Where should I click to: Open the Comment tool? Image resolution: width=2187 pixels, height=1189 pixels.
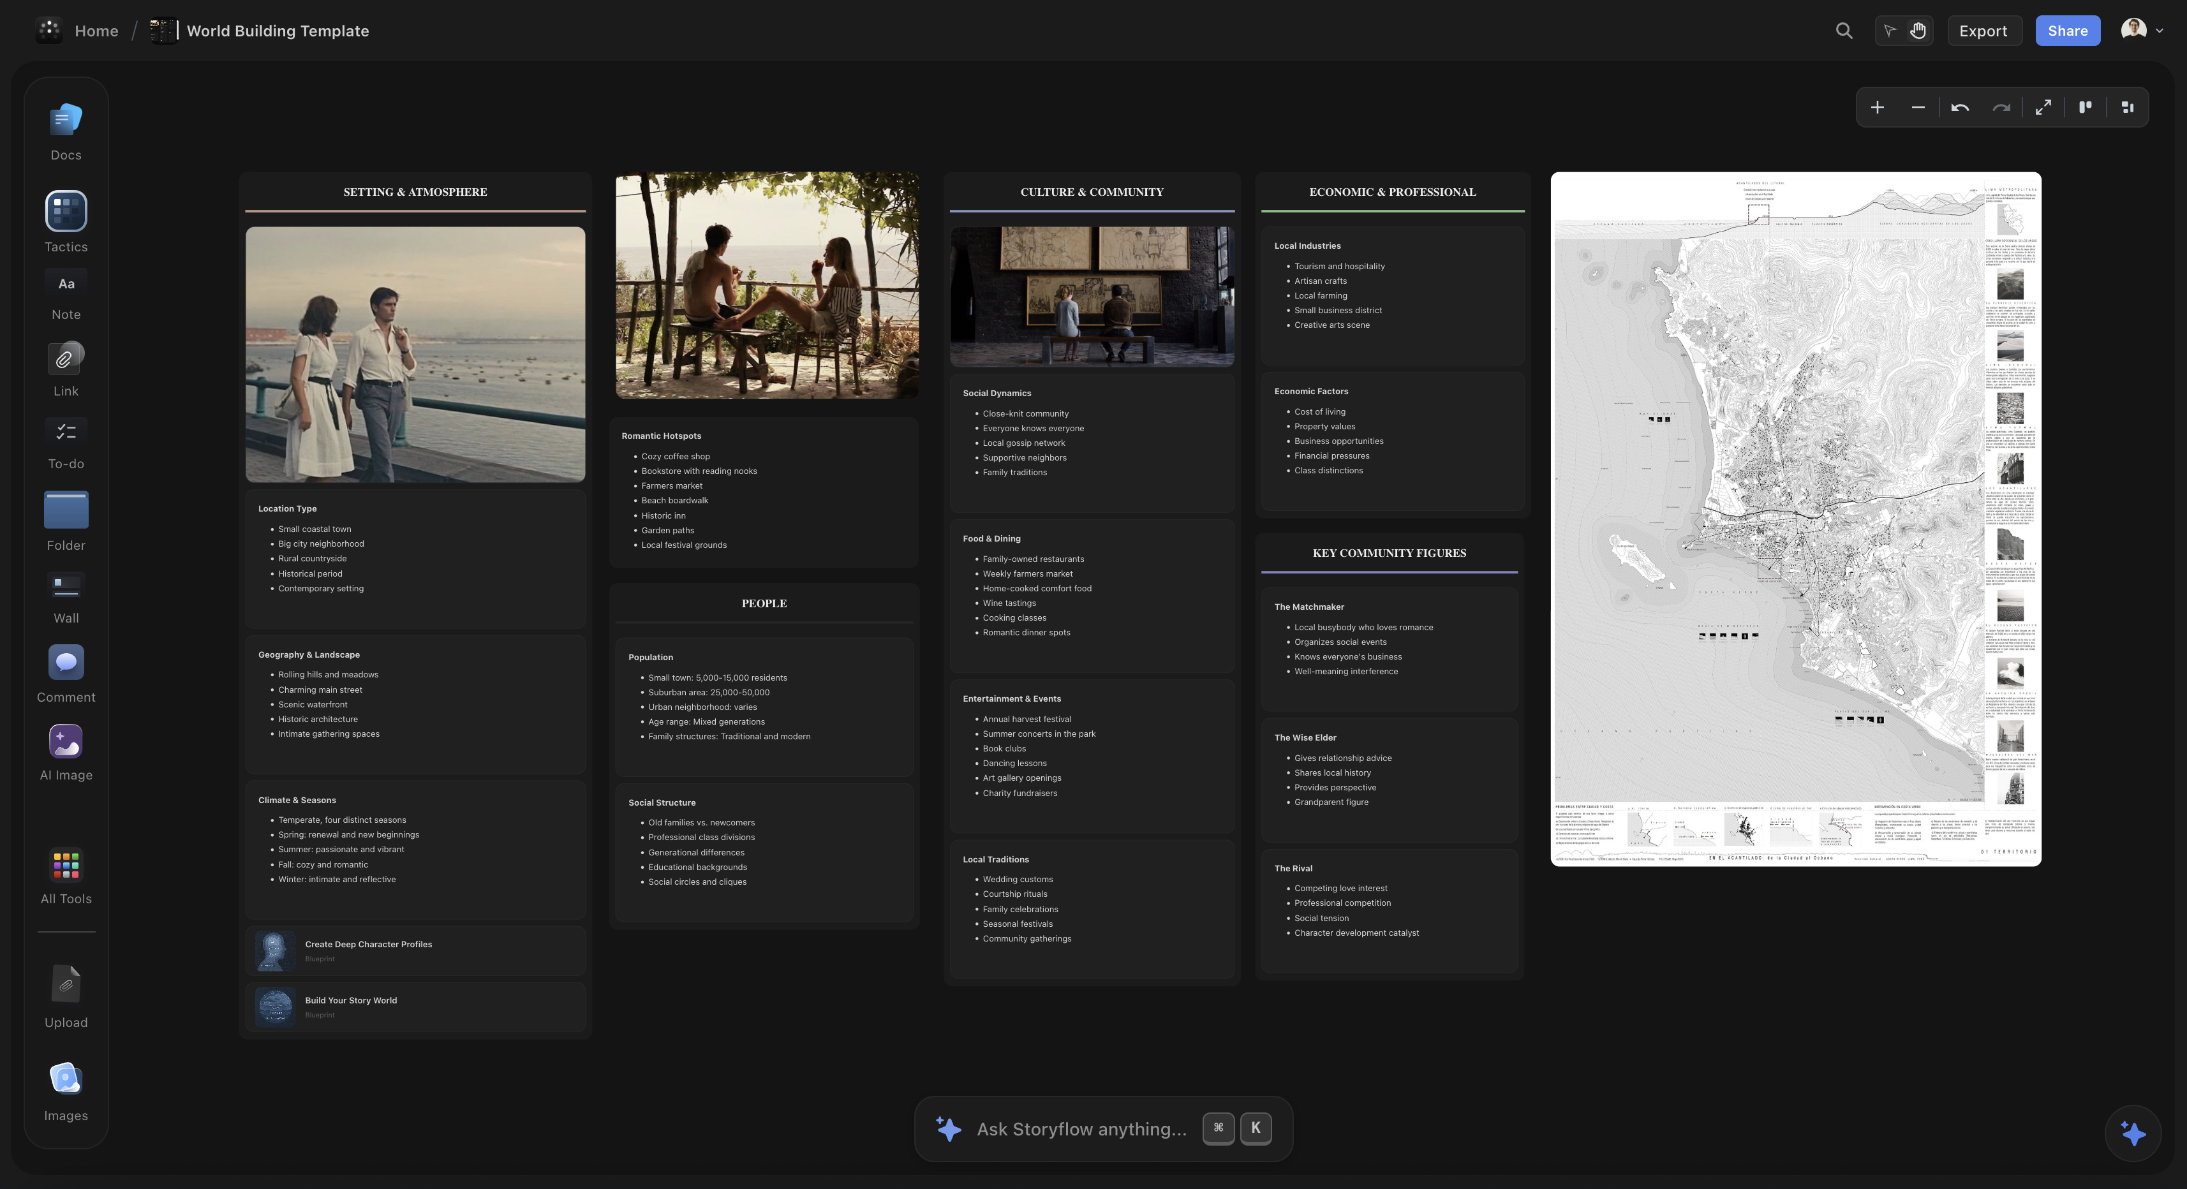tap(65, 663)
